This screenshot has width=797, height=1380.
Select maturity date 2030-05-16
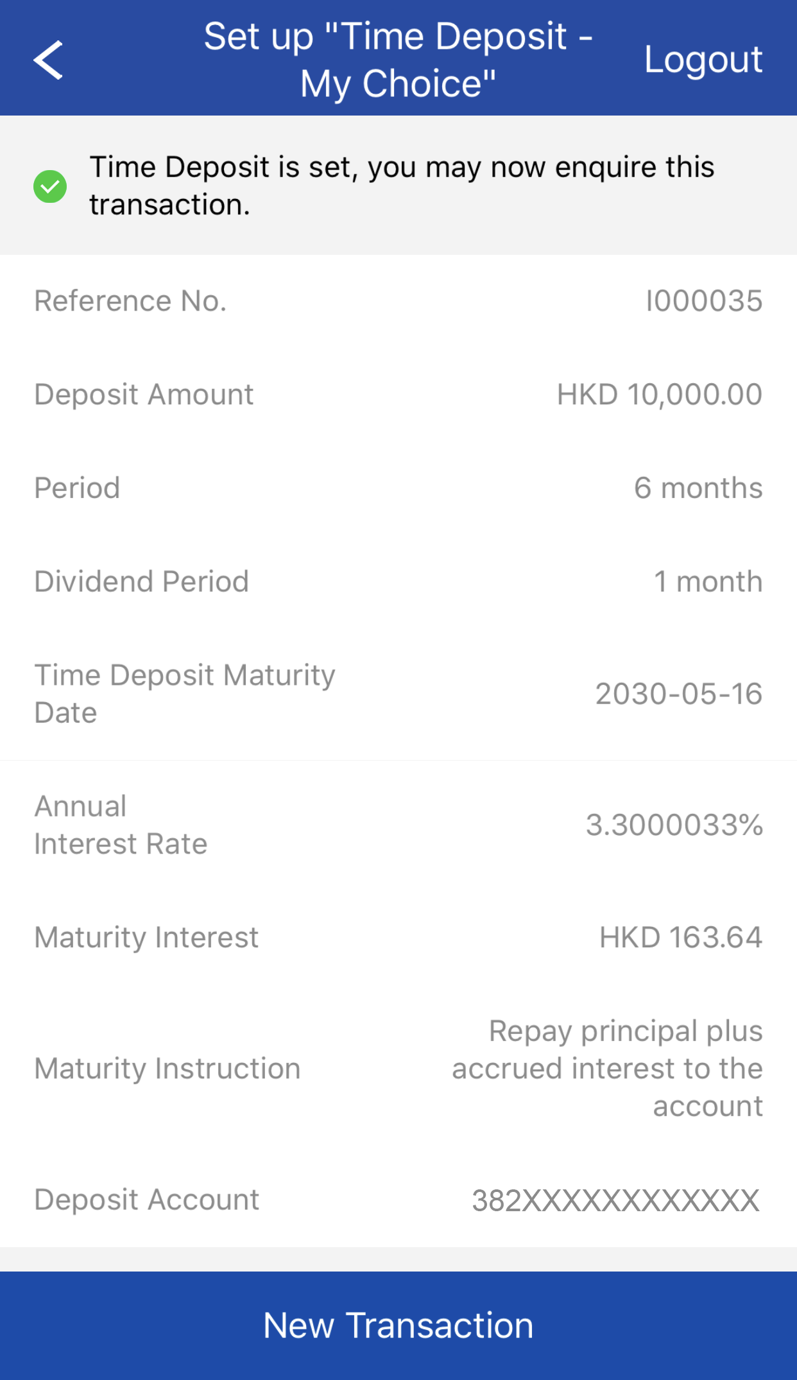[678, 694]
